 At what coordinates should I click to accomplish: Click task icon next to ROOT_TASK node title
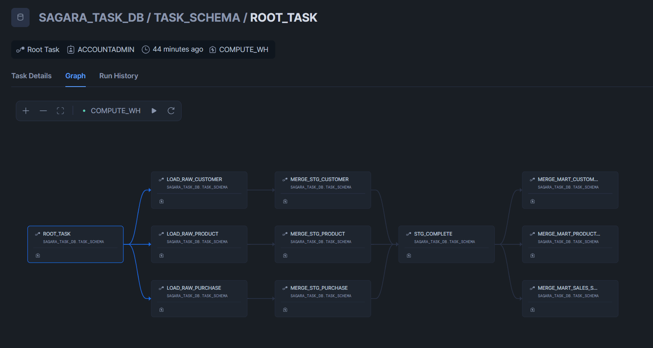[x=37, y=234]
